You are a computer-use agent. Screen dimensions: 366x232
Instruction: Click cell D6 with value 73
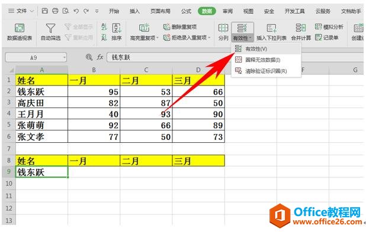(198, 136)
